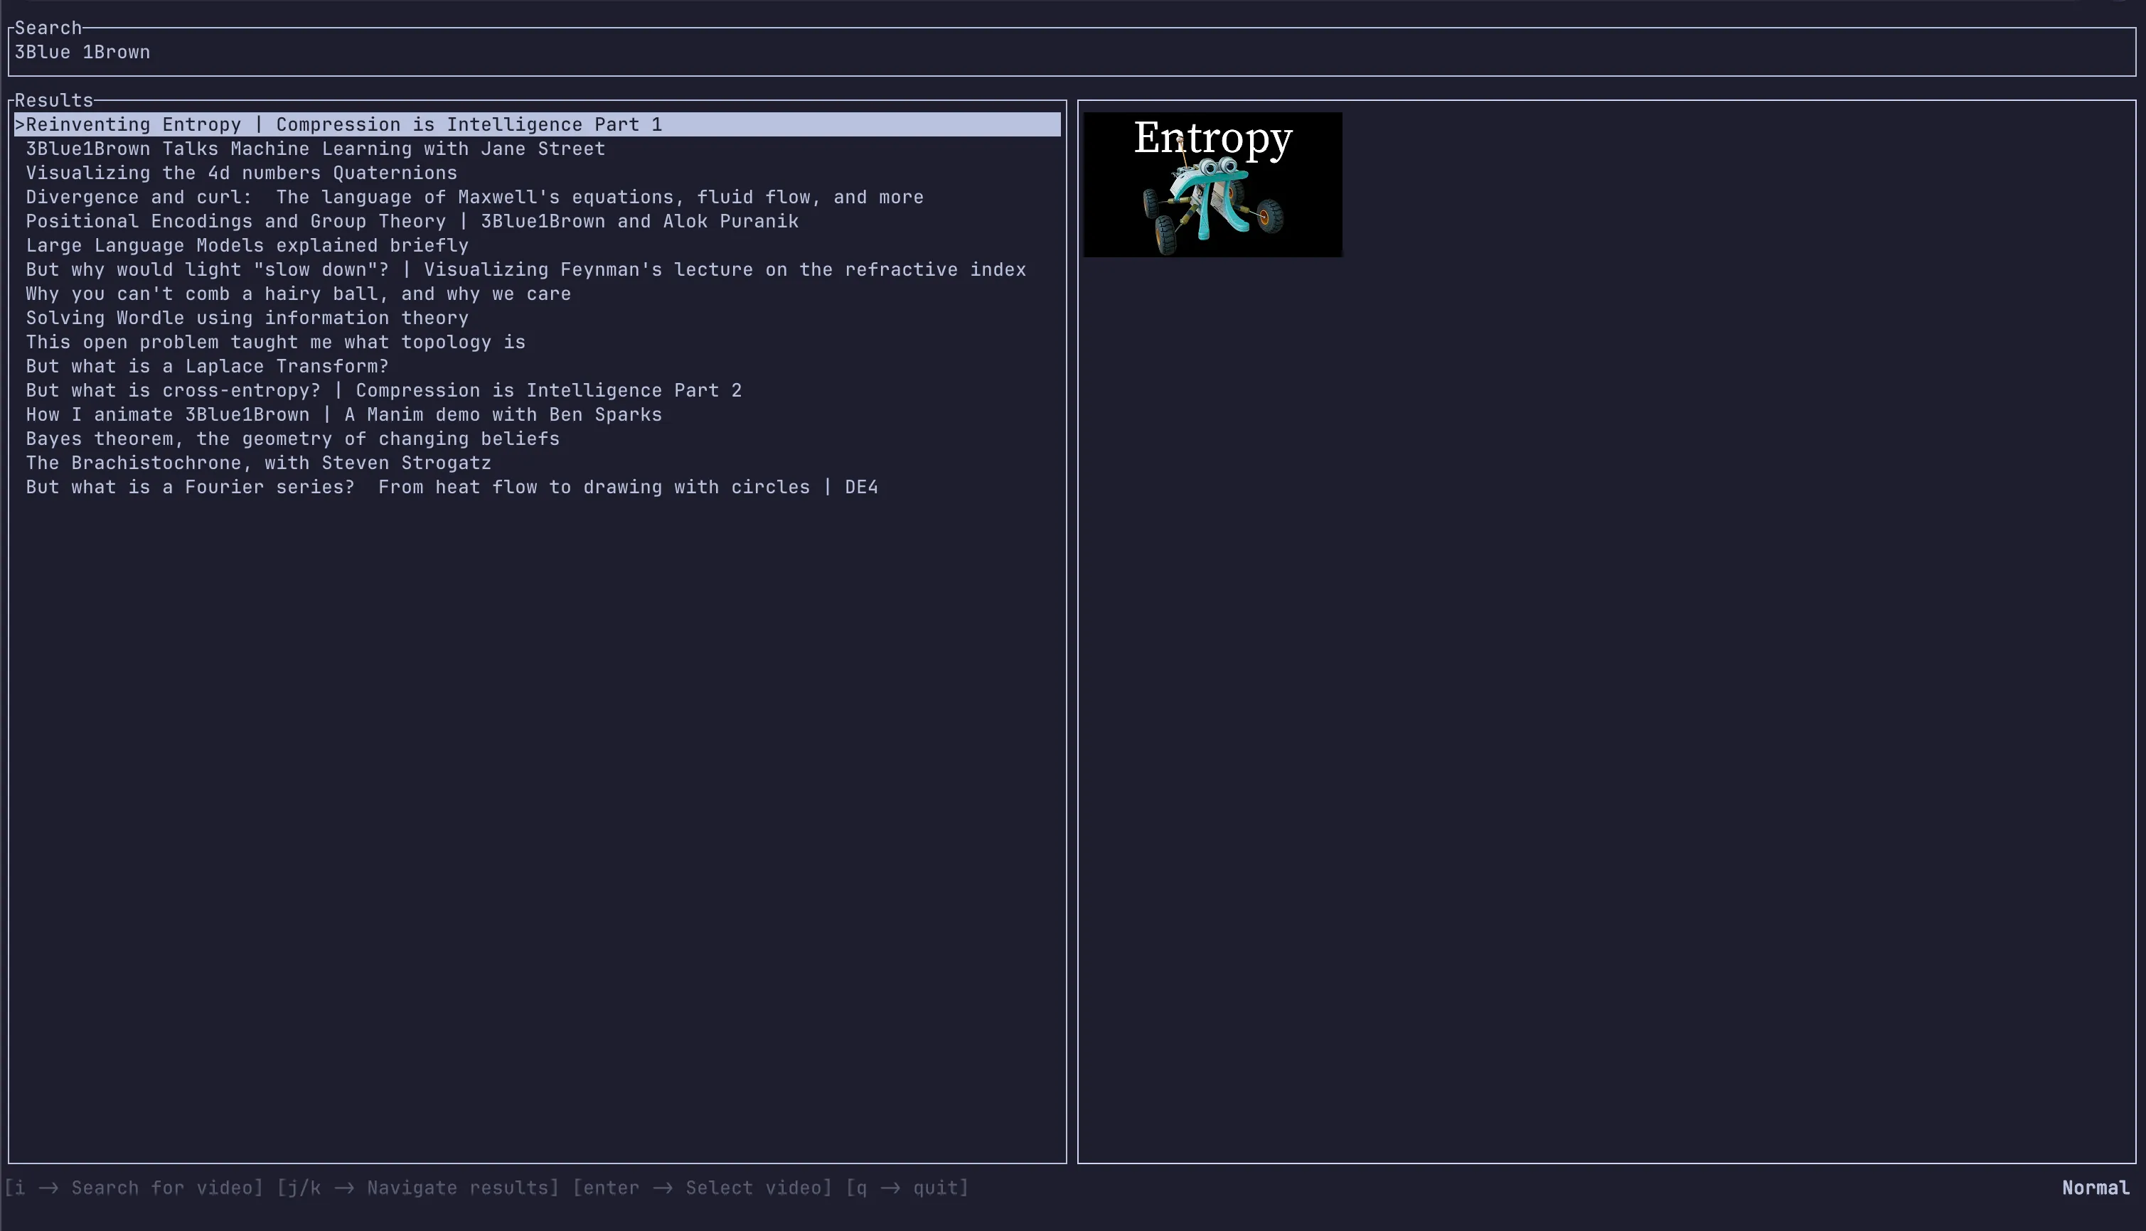Select 'Large Language Models explained briefly'
Screen dimensions: 2146x1231
pyautogui.click(x=537, y=245)
